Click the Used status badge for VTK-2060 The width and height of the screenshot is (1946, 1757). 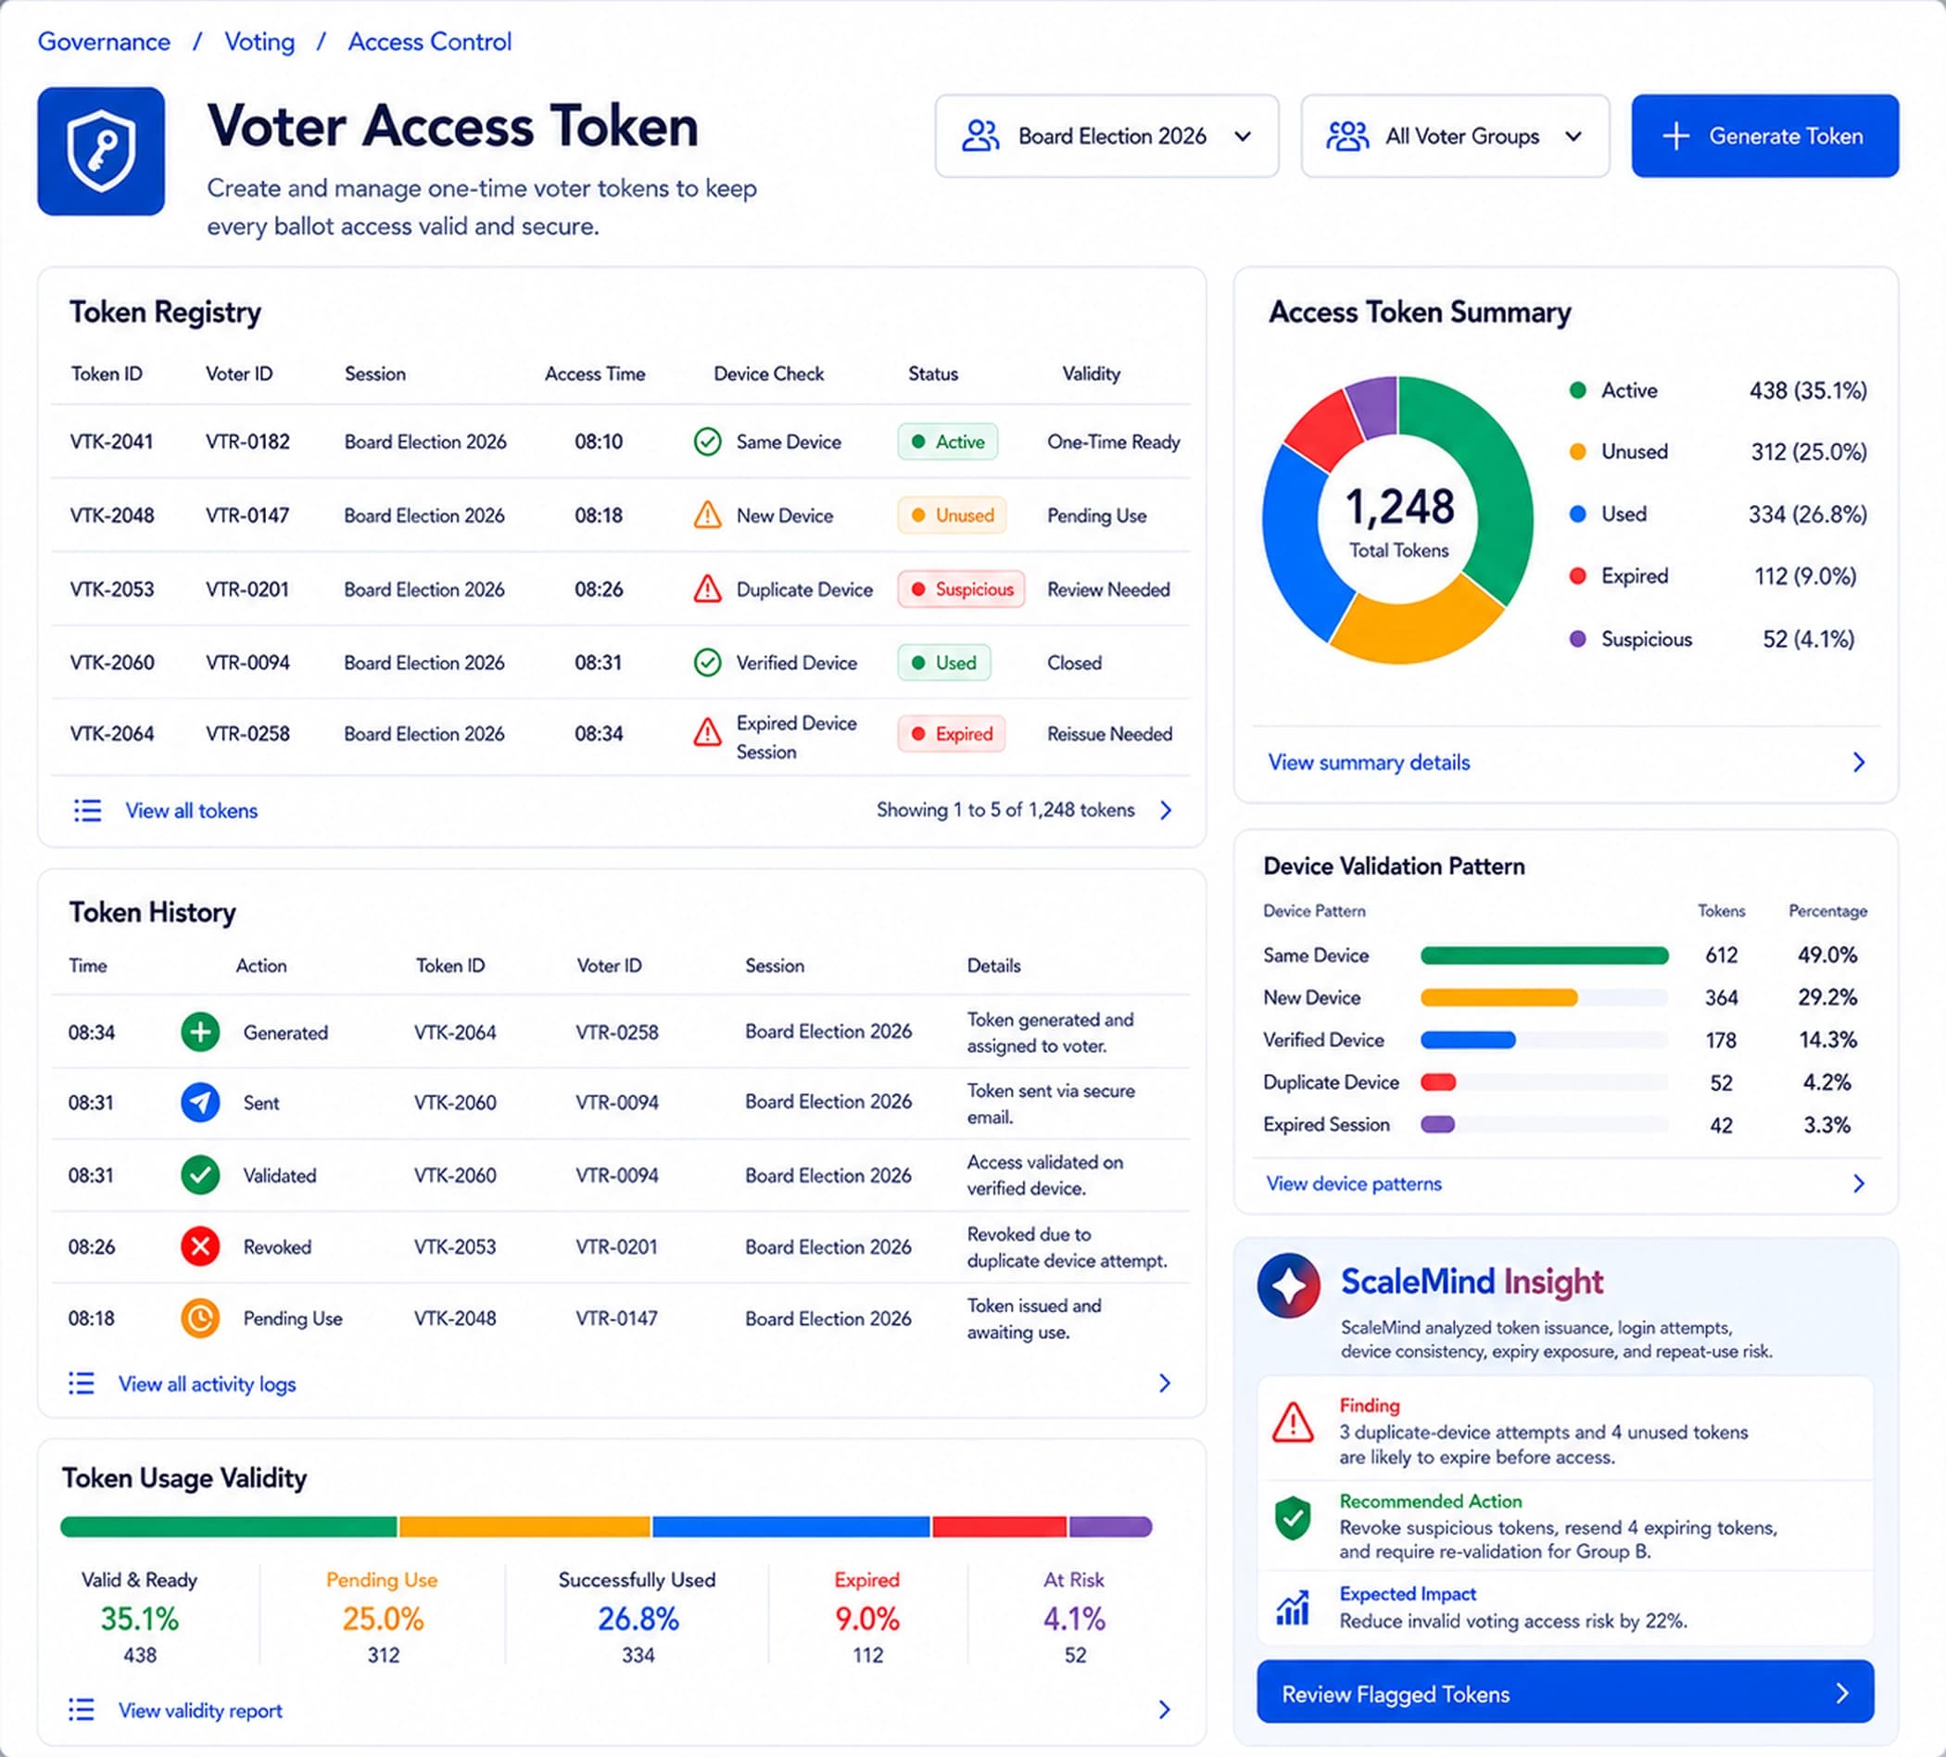coord(943,663)
